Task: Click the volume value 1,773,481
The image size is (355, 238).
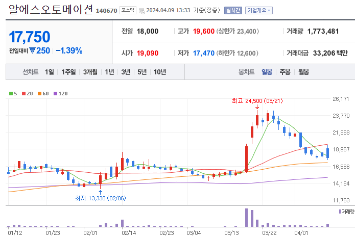Action: [x=323, y=32]
